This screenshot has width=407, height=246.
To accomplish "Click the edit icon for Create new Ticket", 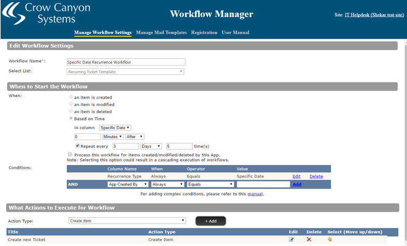I will 291,239.
